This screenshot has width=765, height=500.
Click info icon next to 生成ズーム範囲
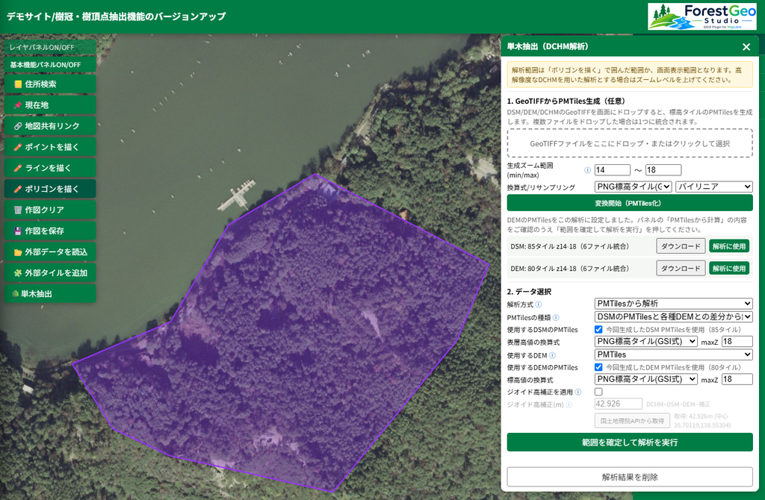[587, 170]
